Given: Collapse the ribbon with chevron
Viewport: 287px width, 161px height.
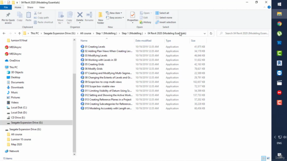Looking at the screenshot, I should tap(264, 7).
